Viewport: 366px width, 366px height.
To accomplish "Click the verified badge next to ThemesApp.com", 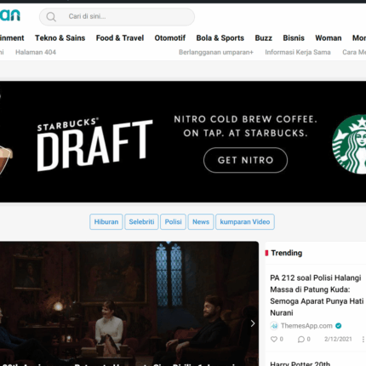I will (x=338, y=326).
